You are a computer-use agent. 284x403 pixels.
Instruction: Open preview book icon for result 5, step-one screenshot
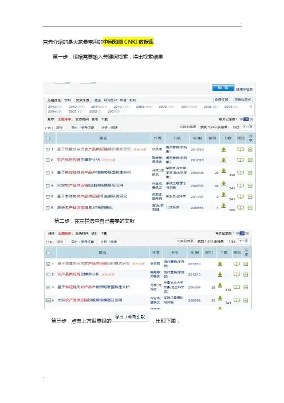coord(240,196)
